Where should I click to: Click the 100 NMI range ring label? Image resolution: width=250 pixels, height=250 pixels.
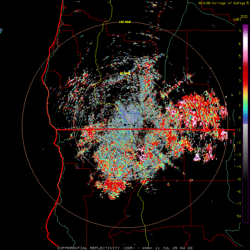tap(125, 22)
